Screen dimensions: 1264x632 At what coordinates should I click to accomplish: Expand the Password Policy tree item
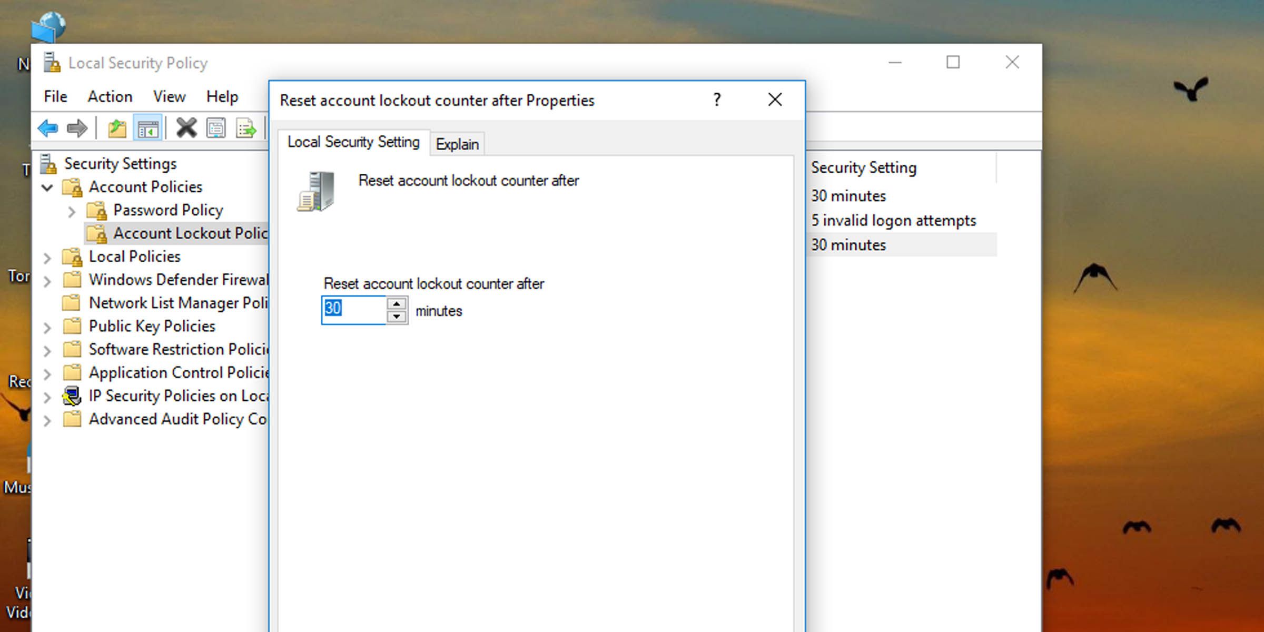tap(71, 210)
